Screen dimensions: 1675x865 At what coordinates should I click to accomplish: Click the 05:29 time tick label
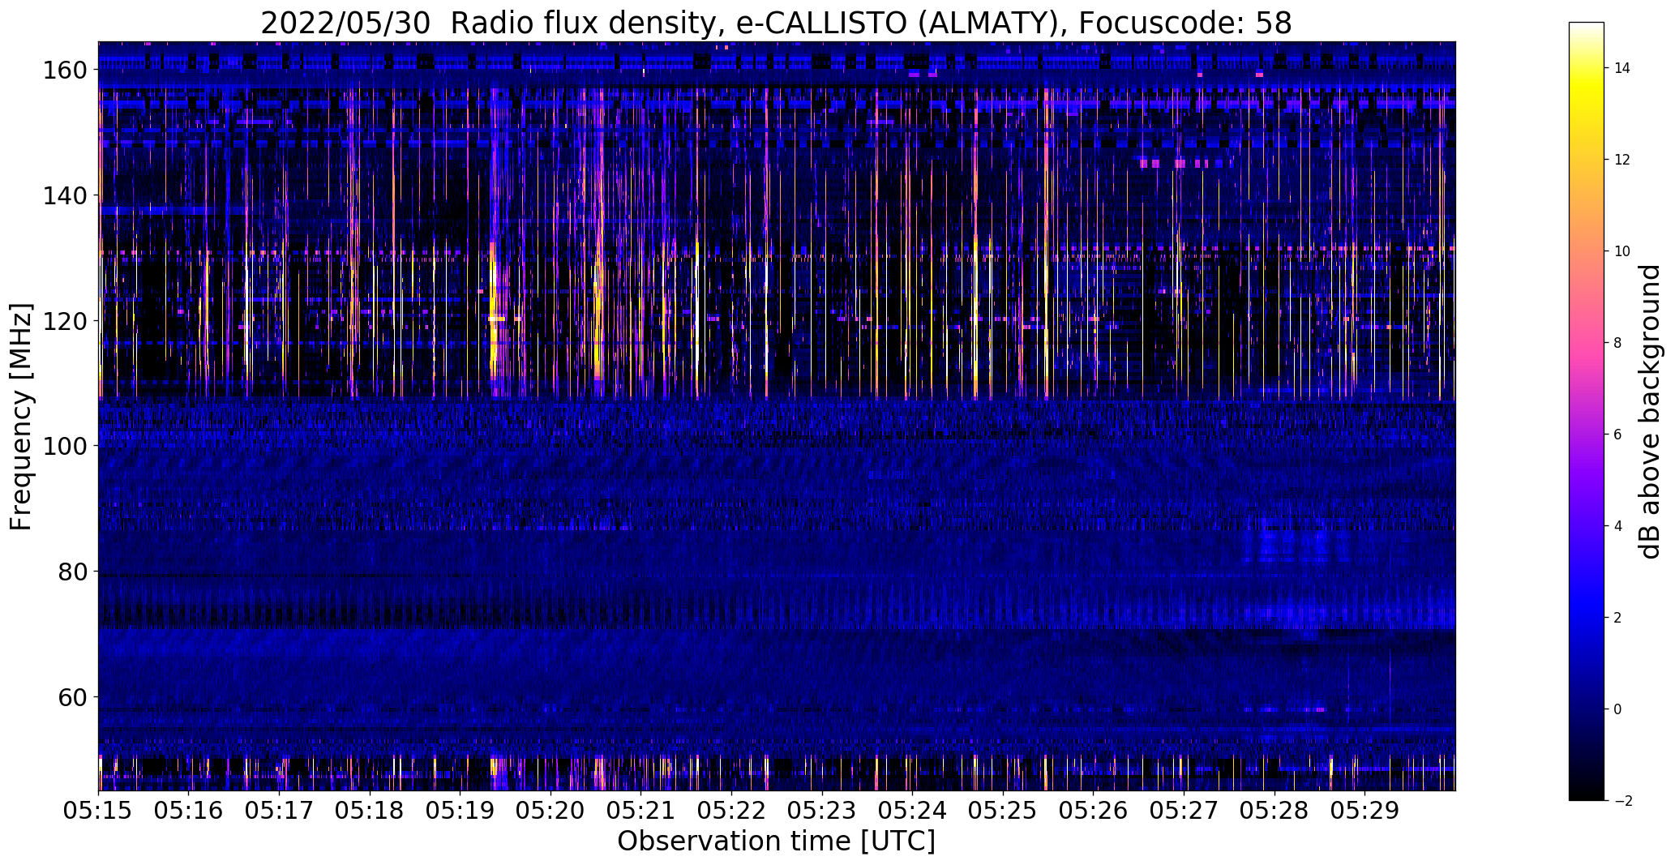pos(1365,811)
